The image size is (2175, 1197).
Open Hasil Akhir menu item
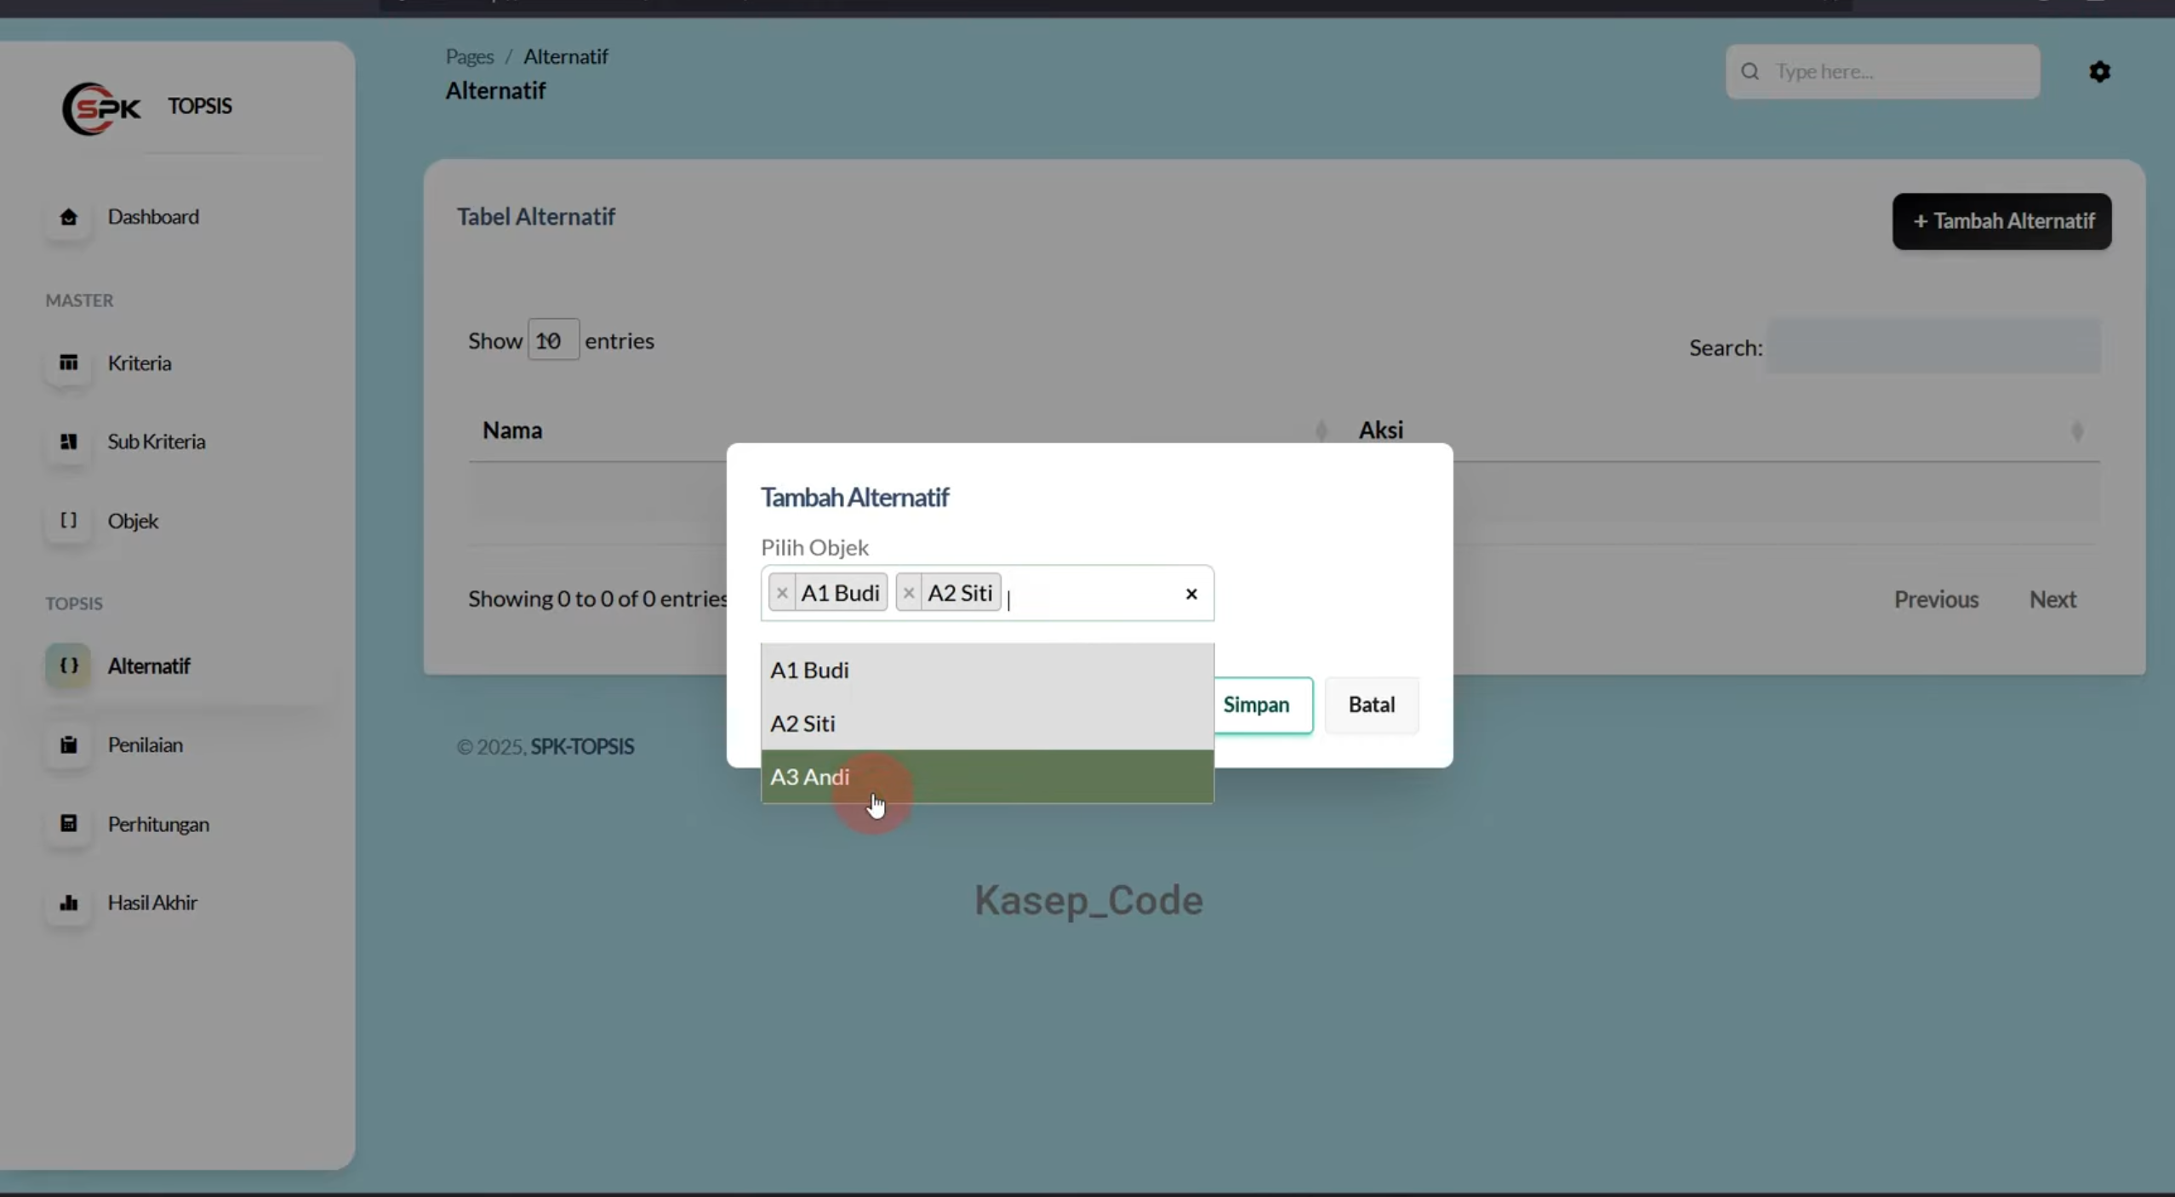pyautogui.click(x=153, y=903)
